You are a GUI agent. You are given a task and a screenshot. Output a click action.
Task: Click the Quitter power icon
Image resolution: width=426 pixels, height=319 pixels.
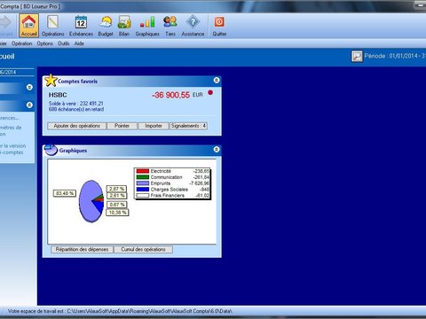(x=219, y=26)
